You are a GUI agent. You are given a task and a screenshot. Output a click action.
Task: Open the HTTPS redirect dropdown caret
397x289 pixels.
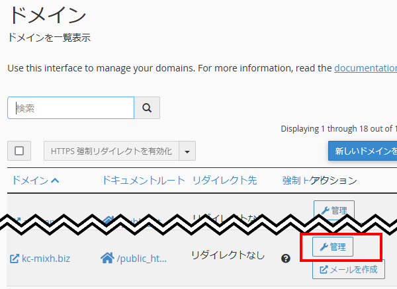[x=187, y=151]
